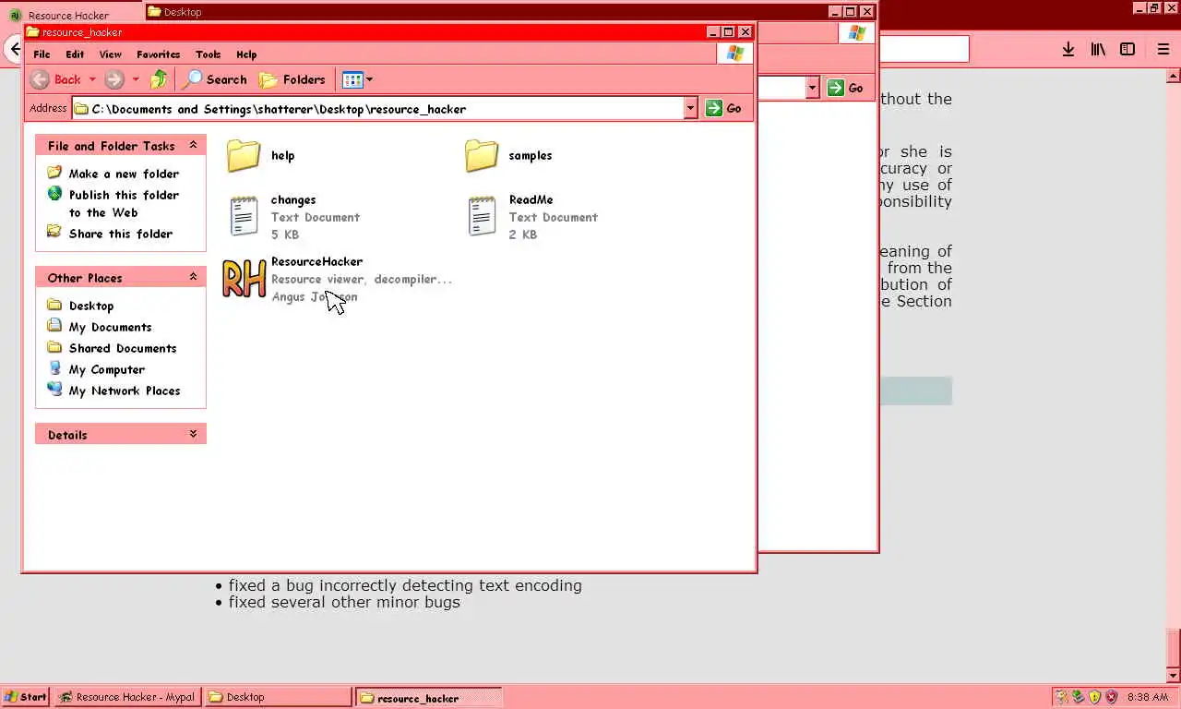Screen dimensions: 1181x709
Task: Click the leftmost system tray icon
Action: (x=1061, y=697)
